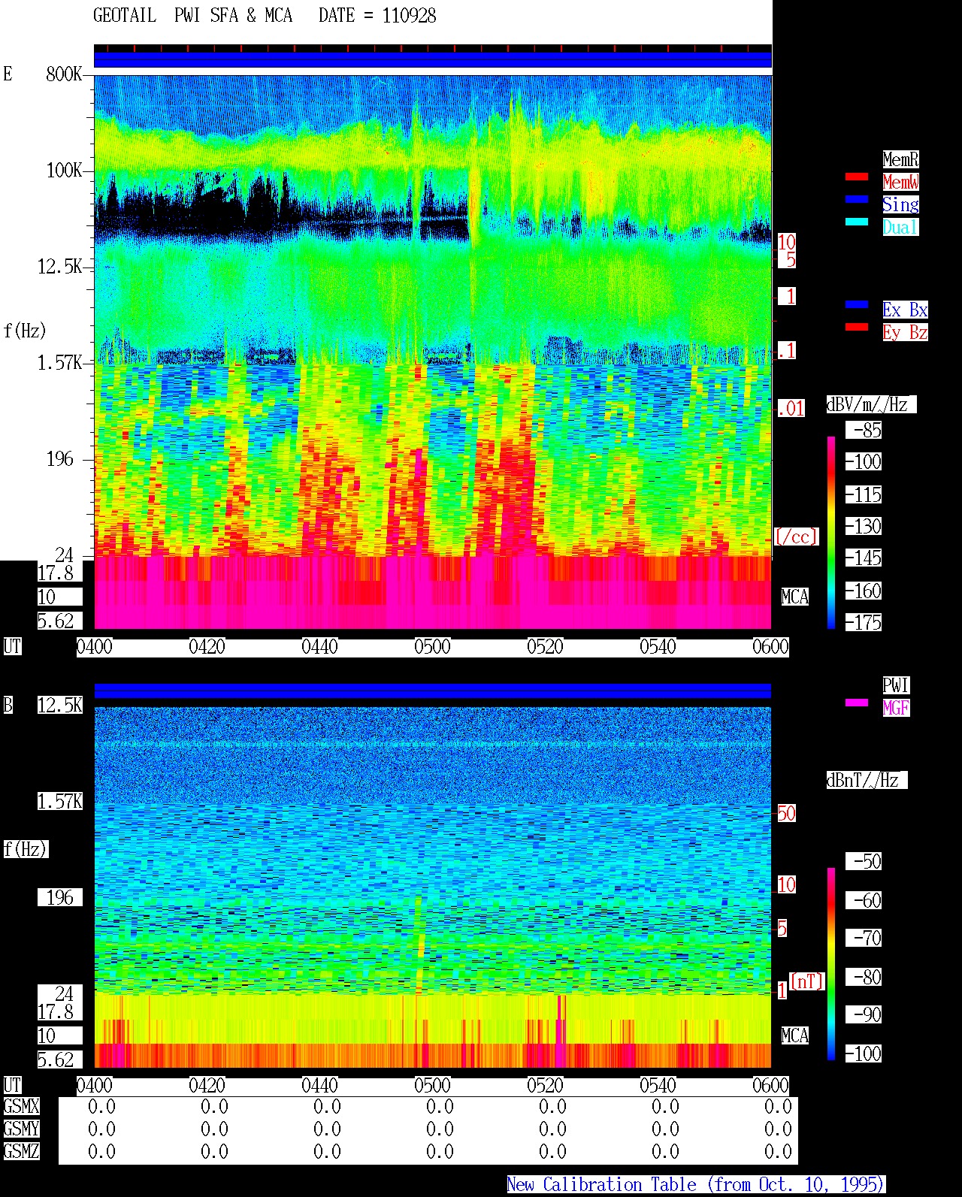Click the dBV/m/√Hz unit label
Image resolution: width=962 pixels, height=1197 pixels.
point(871,404)
